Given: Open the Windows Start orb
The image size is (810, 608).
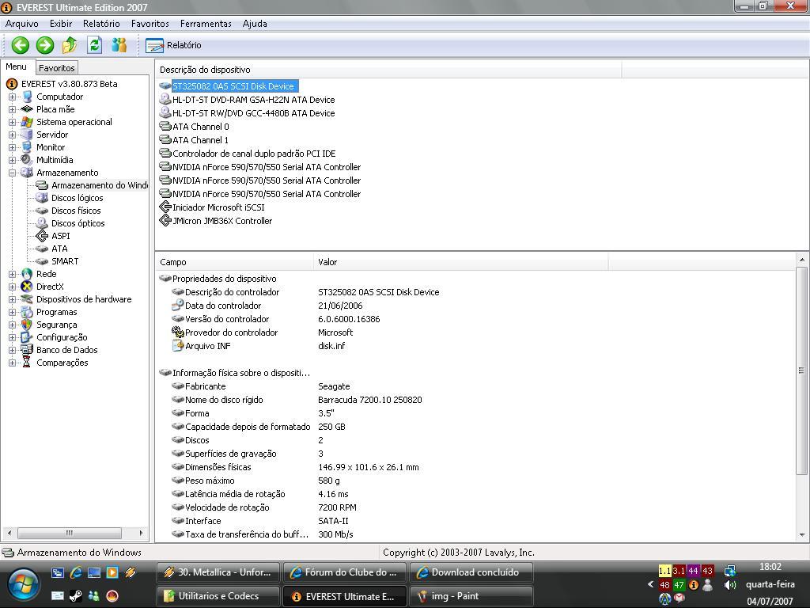Looking at the screenshot, I should pos(23,585).
